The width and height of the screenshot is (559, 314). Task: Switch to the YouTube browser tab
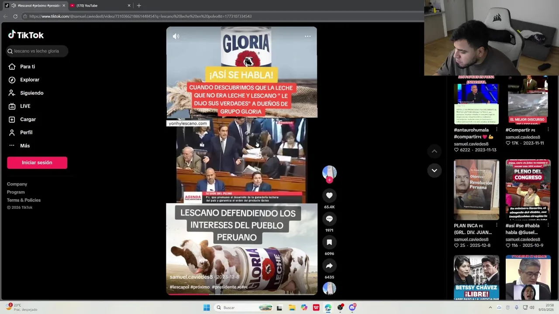click(x=100, y=6)
